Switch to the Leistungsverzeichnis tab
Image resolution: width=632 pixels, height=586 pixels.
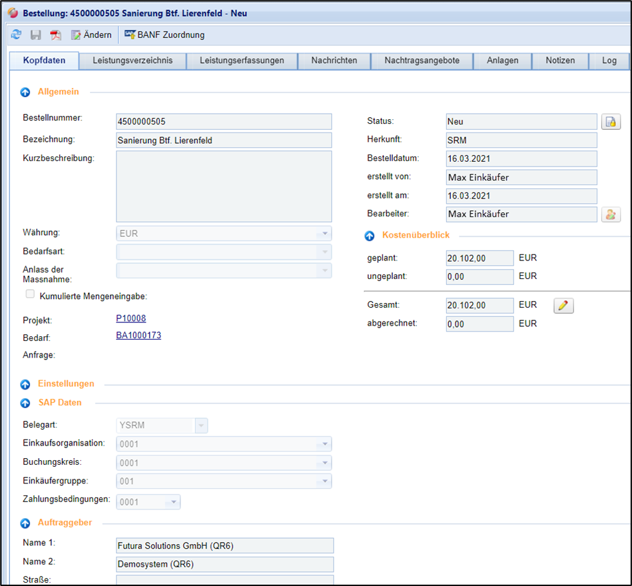click(x=133, y=61)
